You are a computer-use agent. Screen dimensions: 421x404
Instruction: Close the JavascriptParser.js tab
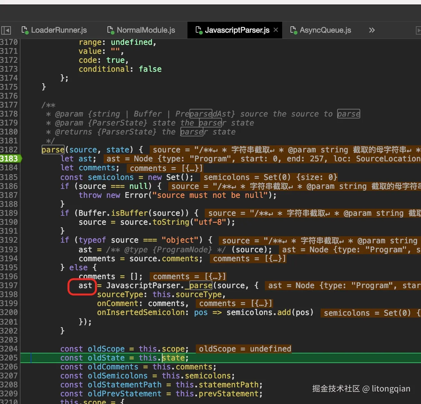click(x=276, y=30)
